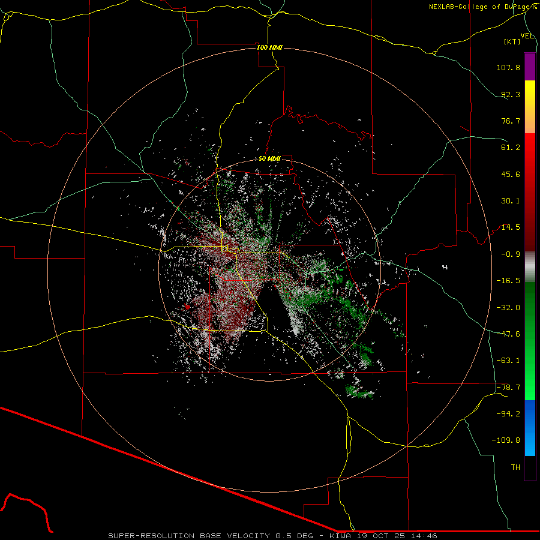The image size is (540, 540).
Task: Click the -32.0 value on the velocity scale
Action: pyautogui.click(x=508, y=308)
